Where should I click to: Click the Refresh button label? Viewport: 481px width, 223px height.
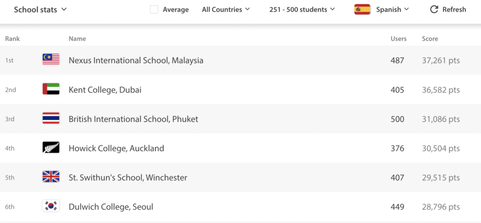click(454, 9)
